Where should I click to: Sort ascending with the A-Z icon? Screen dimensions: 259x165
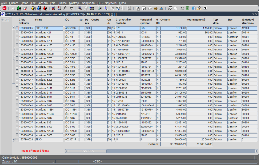coord(54,8)
